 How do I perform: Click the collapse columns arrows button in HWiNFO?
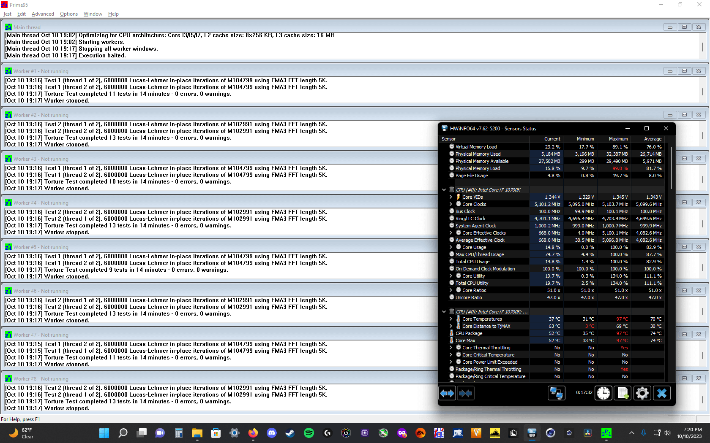point(465,393)
